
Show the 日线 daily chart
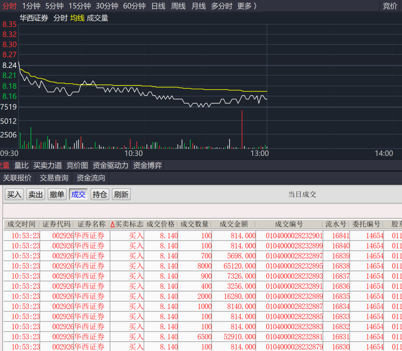pyautogui.click(x=158, y=6)
